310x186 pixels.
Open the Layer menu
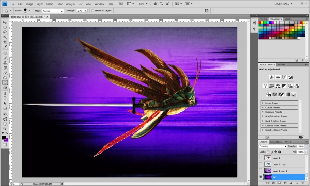tap(40, 4)
